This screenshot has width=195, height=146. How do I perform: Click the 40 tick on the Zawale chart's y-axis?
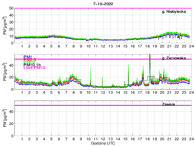point(11,112)
